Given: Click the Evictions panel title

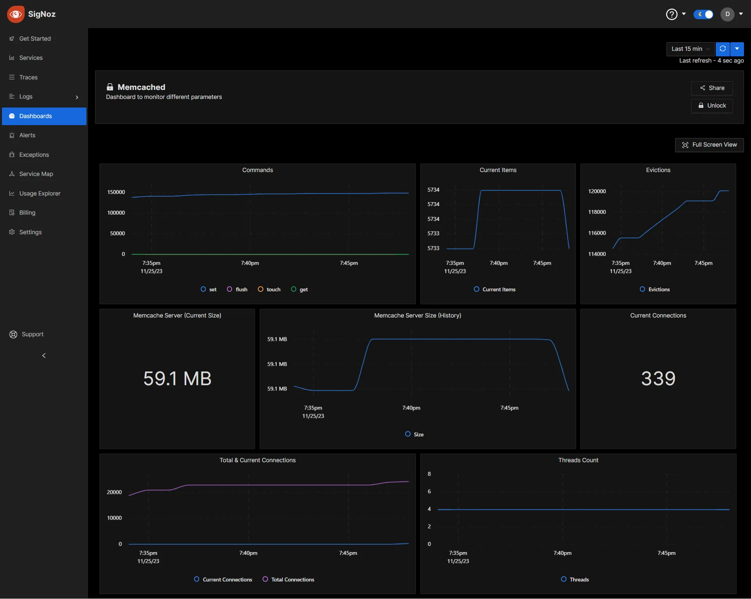Looking at the screenshot, I should pyautogui.click(x=658, y=170).
